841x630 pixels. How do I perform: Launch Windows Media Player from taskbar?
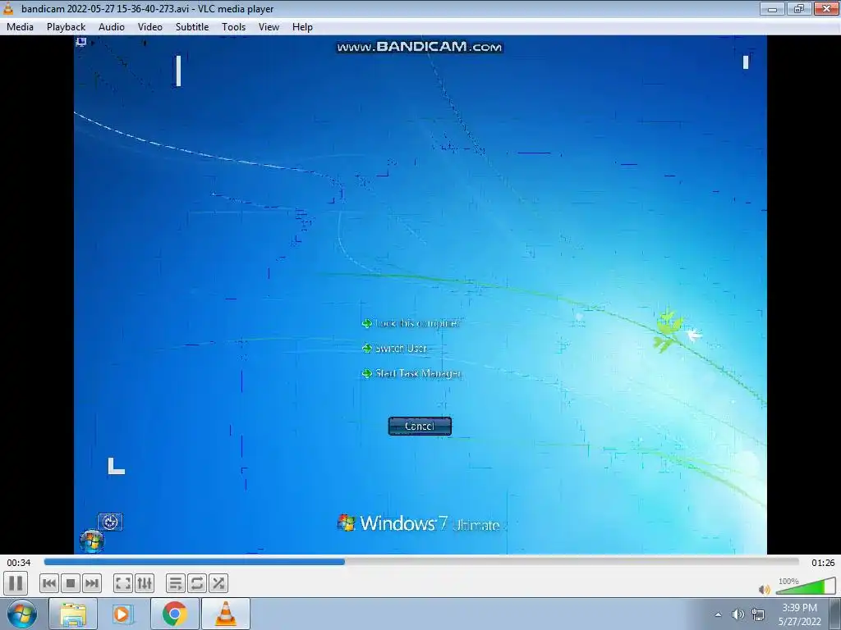tap(123, 614)
